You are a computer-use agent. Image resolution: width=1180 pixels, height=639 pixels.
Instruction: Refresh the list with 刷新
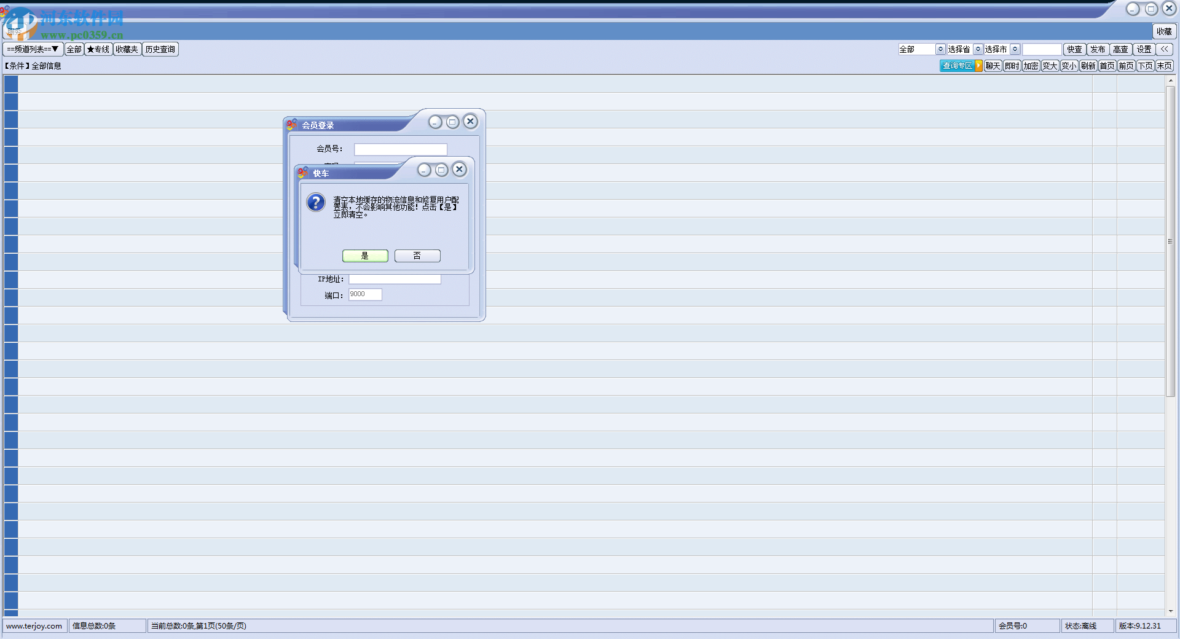click(x=1088, y=66)
